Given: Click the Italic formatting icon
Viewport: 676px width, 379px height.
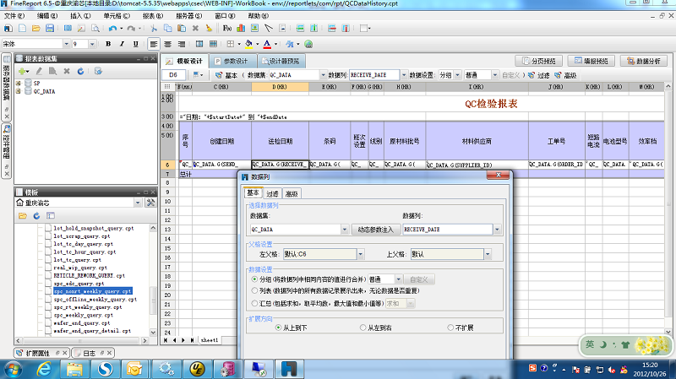Looking at the screenshot, I should 122,44.
